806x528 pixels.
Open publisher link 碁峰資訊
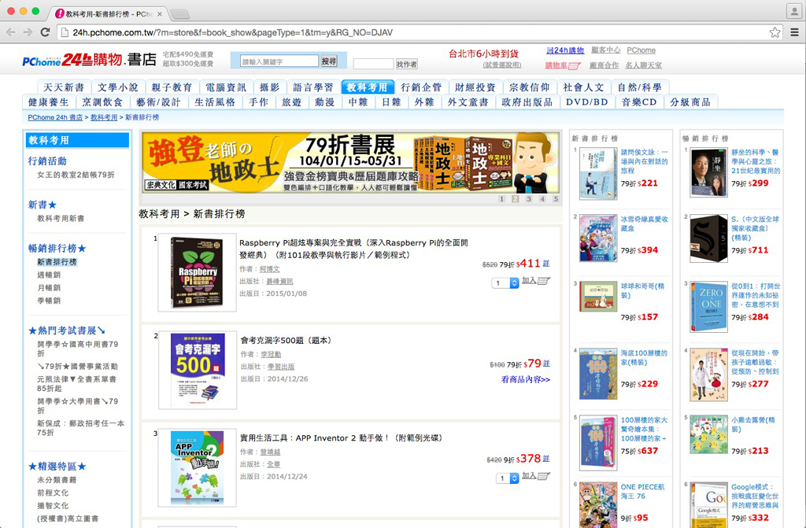(x=279, y=281)
